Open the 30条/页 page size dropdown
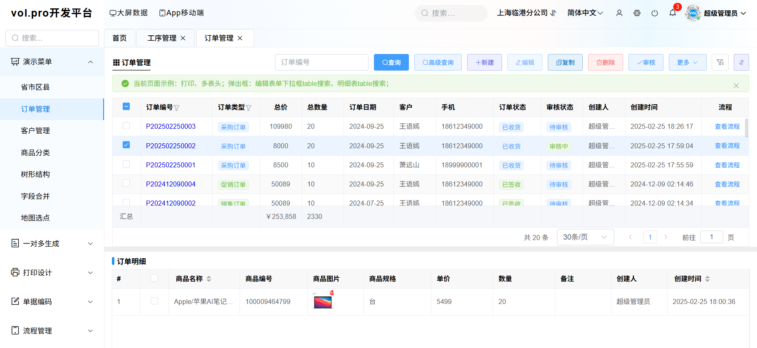Screen dimensions: 757x348 (x=585, y=237)
